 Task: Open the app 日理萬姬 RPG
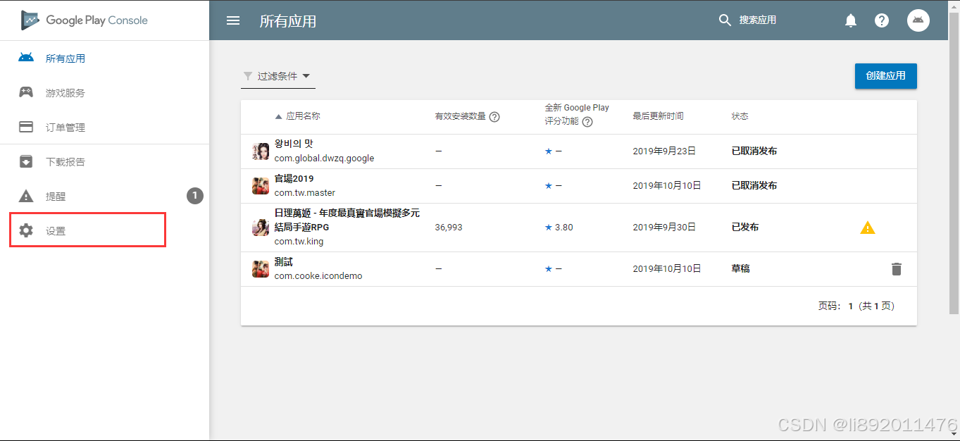click(x=347, y=220)
